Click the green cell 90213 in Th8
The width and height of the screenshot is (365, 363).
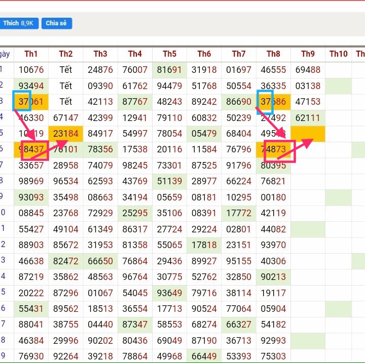click(x=273, y=277)
